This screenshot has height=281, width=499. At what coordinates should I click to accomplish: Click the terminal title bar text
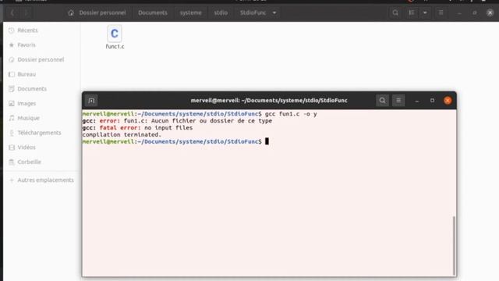pyautogui.click(x=269, y=101)
